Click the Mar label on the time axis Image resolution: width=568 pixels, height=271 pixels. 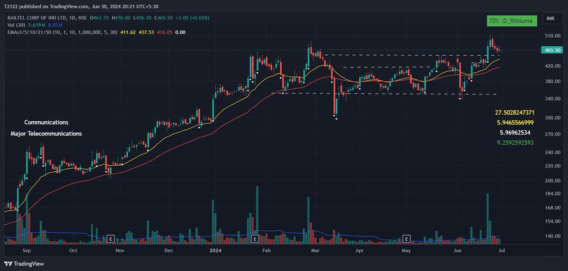[315, 251]
